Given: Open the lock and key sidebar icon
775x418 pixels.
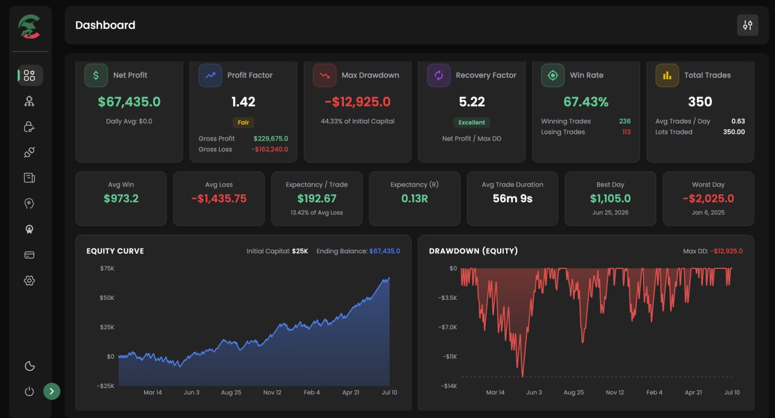Looking at the screenshot, I should coord(29,127).
